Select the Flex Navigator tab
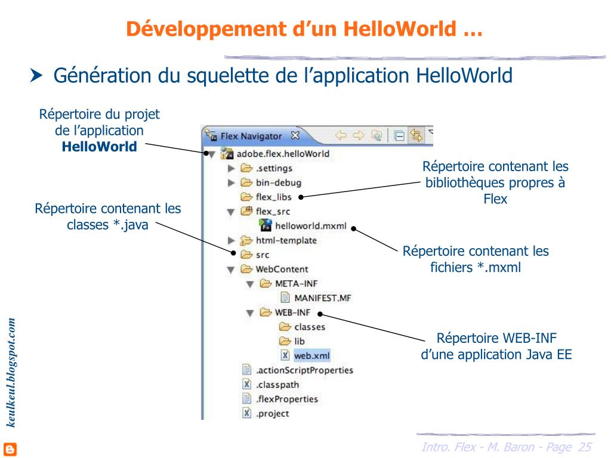611x458 pixels. (251, 136)
